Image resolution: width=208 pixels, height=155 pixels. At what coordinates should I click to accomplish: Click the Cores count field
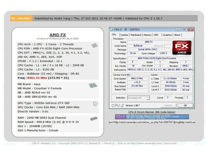point(168,98)
